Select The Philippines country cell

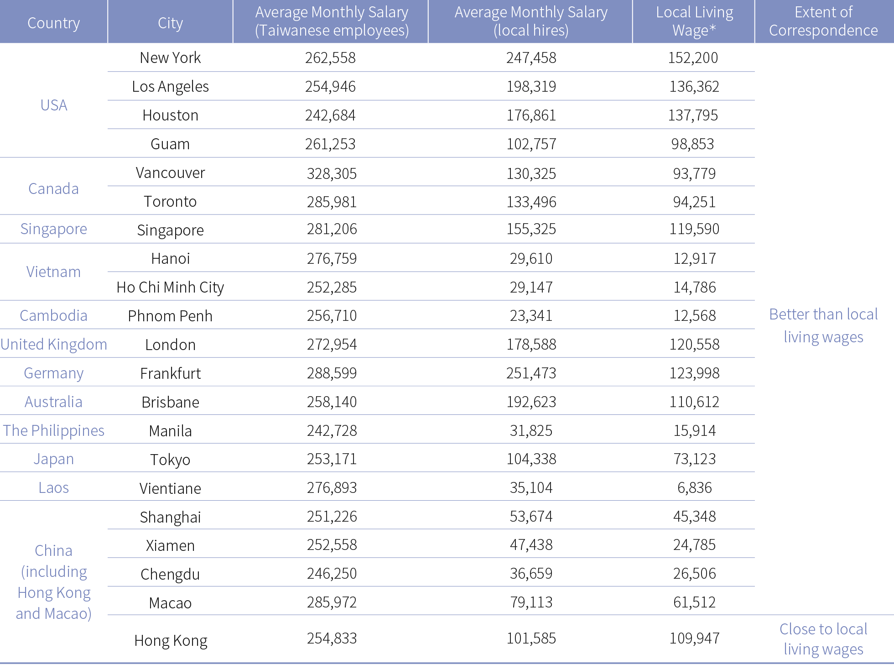click(x=54, y=430)
